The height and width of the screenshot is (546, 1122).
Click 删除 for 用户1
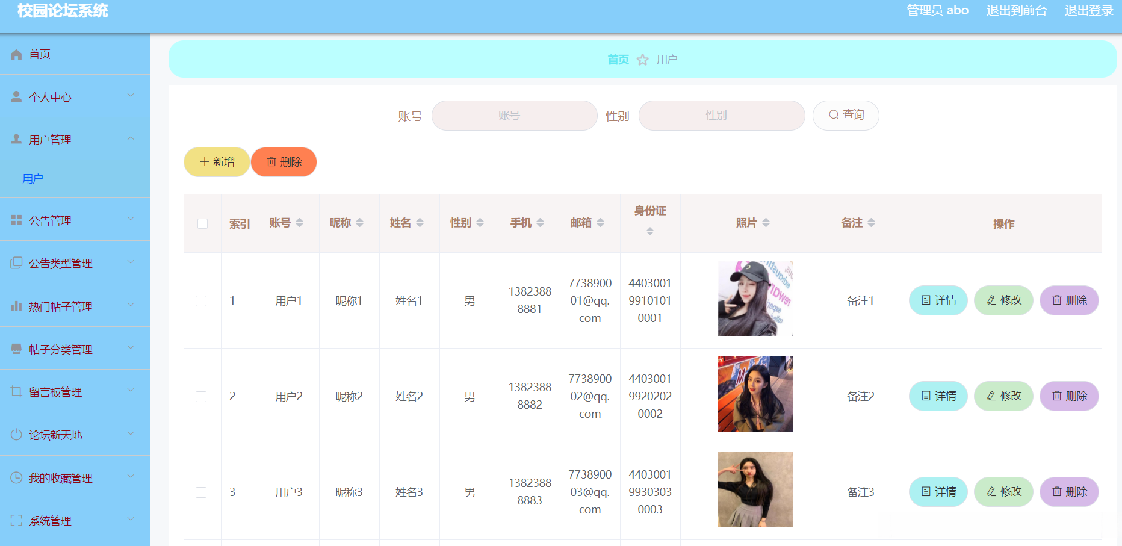[1069, 300]
